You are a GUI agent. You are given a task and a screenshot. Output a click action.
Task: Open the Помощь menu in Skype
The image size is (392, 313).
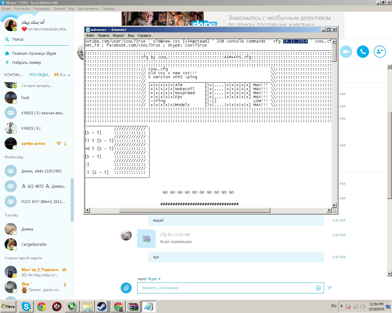tap(108, 9)
